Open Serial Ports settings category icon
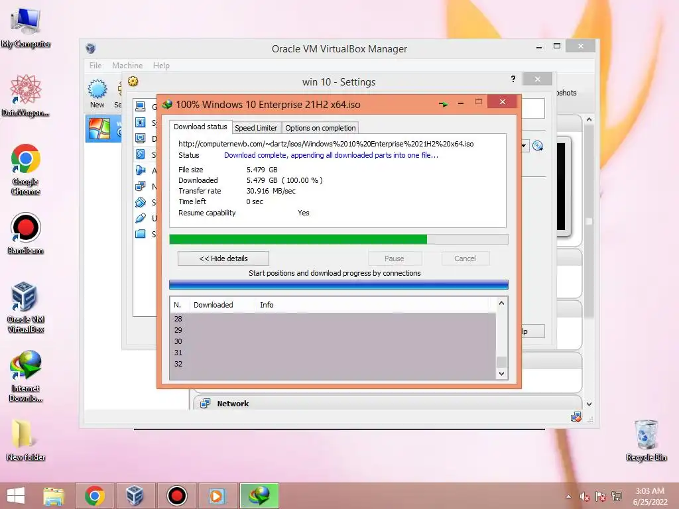Image resolution: width=679 pixels, height=509 pixels. [141, 202]
